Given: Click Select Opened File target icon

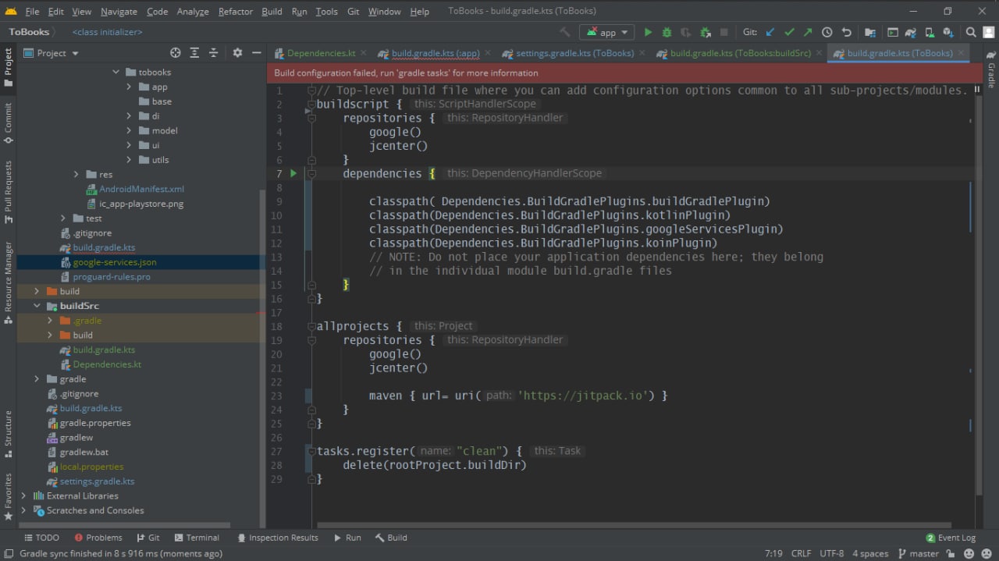Looking at the screenshot, I should pos(175,52).
